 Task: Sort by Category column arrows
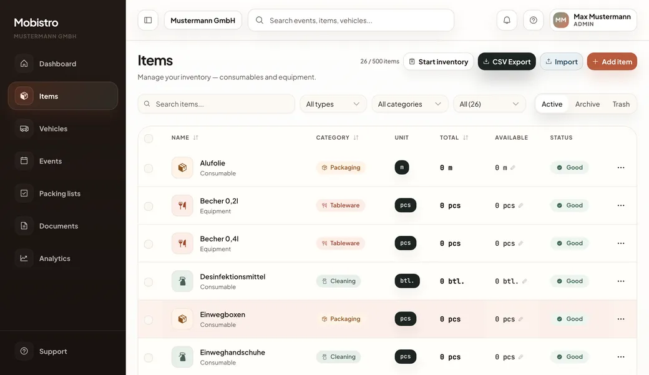[356, 137]
